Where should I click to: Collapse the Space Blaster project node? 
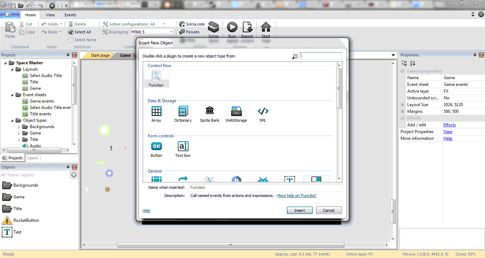click(x=6, y=63)
